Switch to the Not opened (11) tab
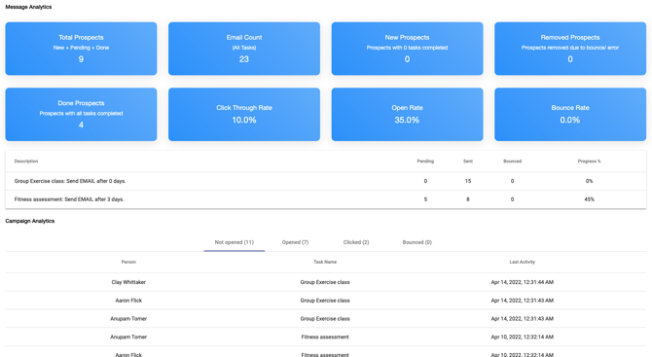The image size is (652, 357). [x=235, y=242]
